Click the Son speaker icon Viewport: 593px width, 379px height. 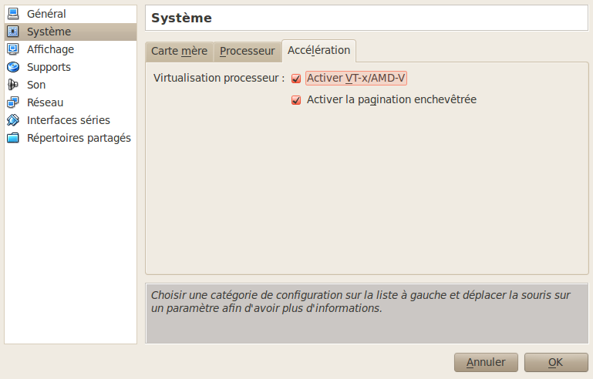pos(13,85)
